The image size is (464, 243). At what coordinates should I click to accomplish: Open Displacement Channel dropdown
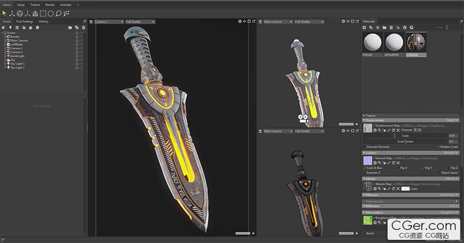(x=418, y=130)
